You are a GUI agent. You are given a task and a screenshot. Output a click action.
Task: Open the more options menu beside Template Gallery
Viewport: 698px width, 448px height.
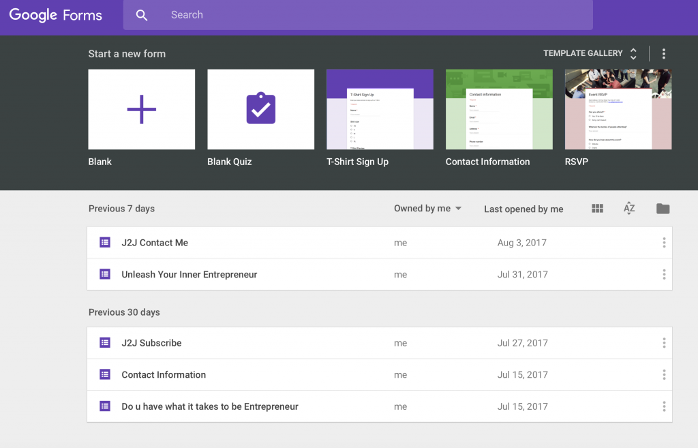(x=664, y=54)
